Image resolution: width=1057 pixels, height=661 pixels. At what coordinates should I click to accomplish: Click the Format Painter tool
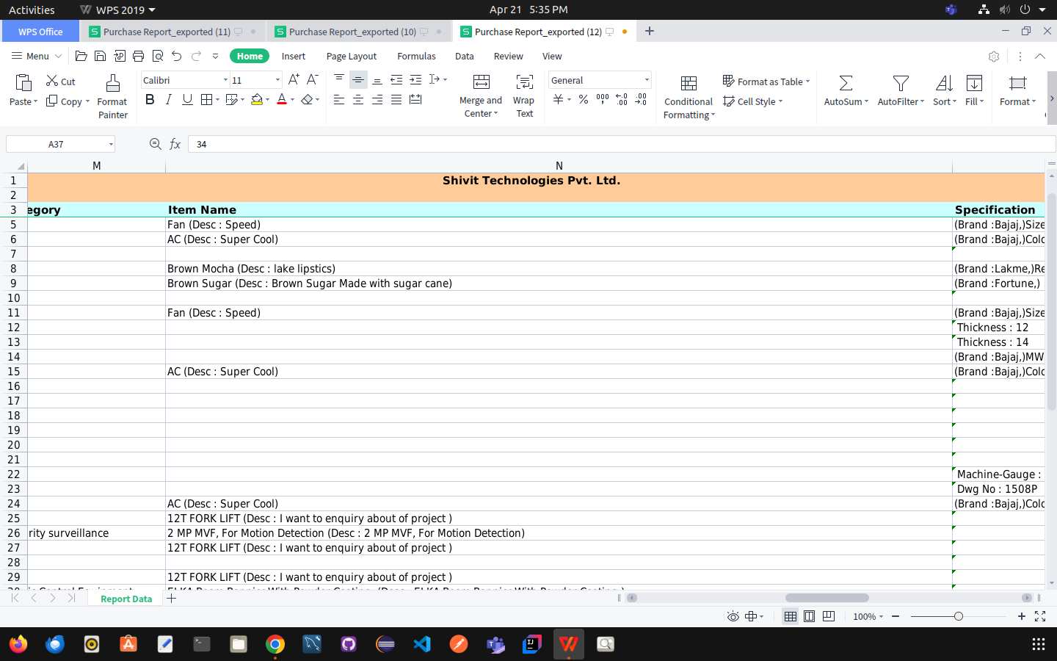(112, 95)
